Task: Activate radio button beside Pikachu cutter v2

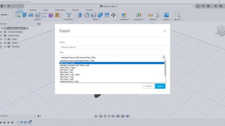Action: tap(27, 28)
